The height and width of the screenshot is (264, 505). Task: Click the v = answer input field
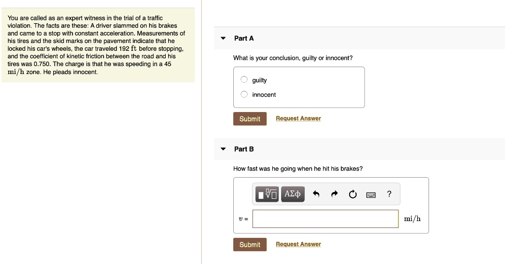click(x=325, y=219)
